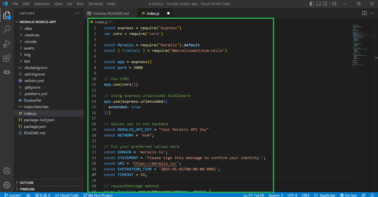Open the Explorer files icon
Screen dimensions: 378x197
7,15
